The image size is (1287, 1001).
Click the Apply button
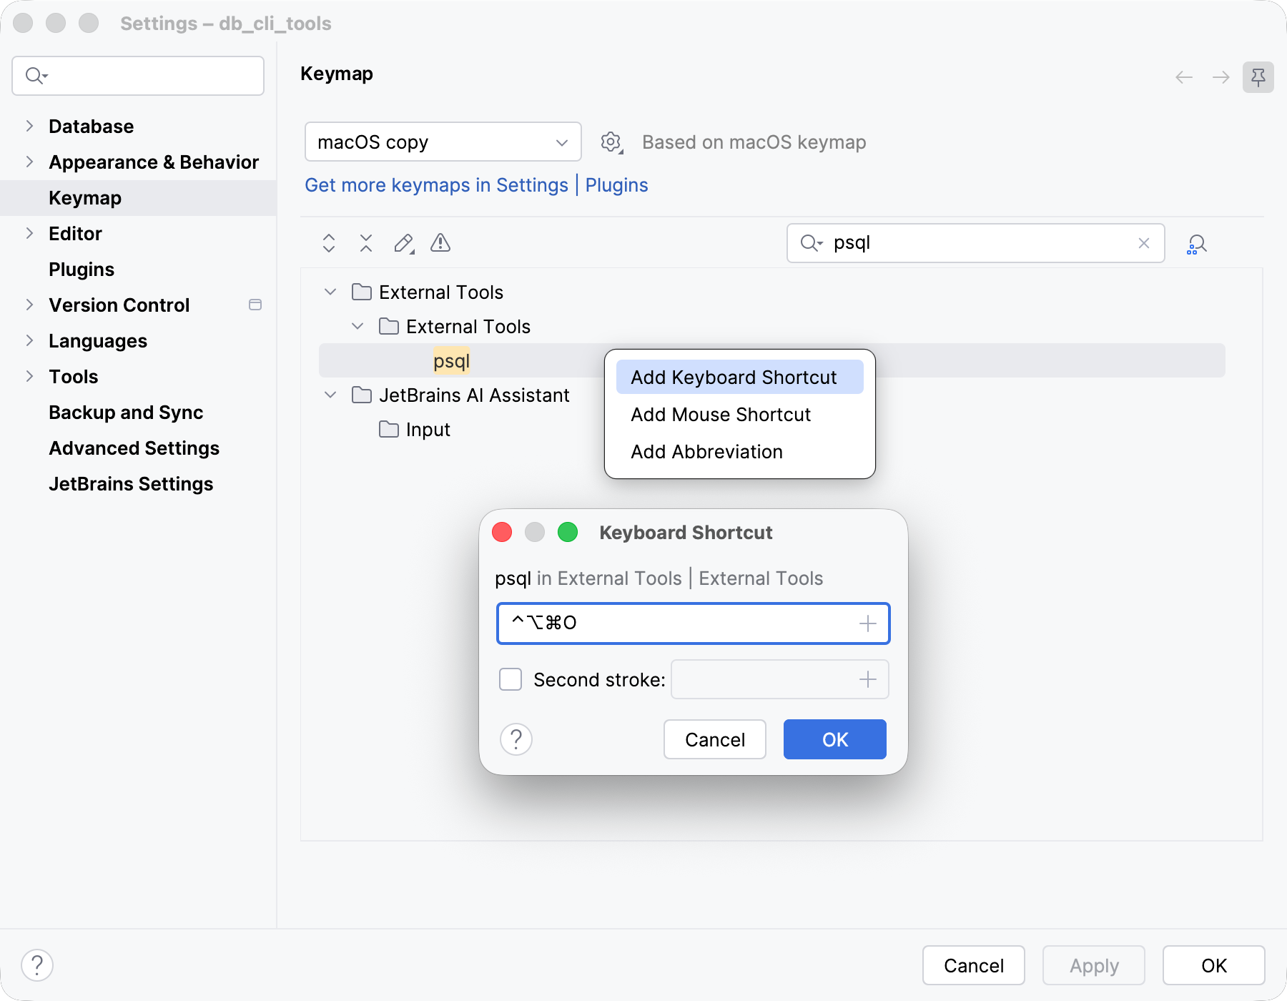(1094, 965)
